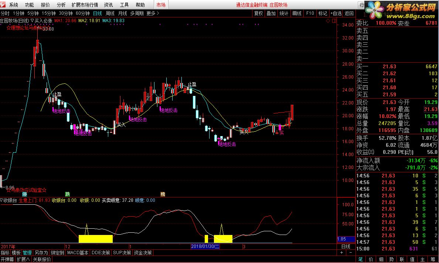Switch to 联 tab in side panel
Viewport: 439px width, 263px height.
click(402, 259)
